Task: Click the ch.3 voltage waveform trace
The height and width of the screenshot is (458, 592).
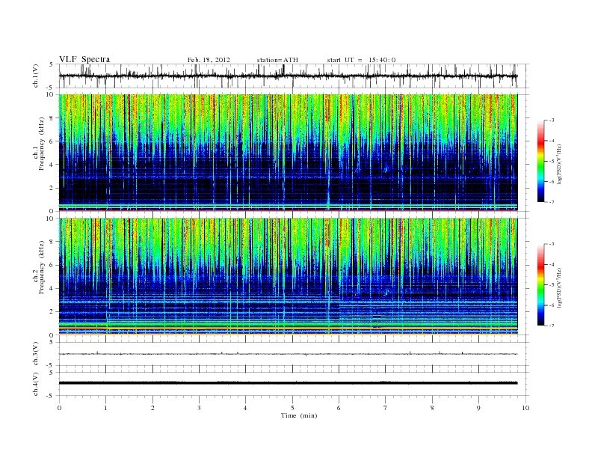Action: click(288, 354)
